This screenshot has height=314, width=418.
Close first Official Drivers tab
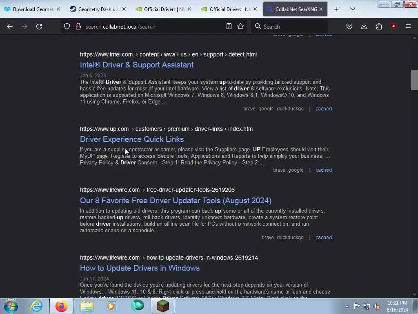click(189, 9)
